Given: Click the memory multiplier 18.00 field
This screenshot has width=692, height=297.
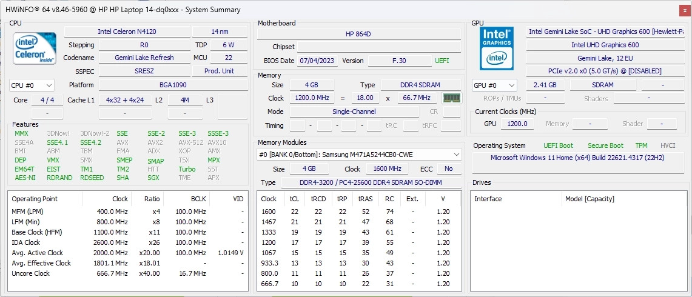Looking at the screenshot, I should (x=366, y=98).
